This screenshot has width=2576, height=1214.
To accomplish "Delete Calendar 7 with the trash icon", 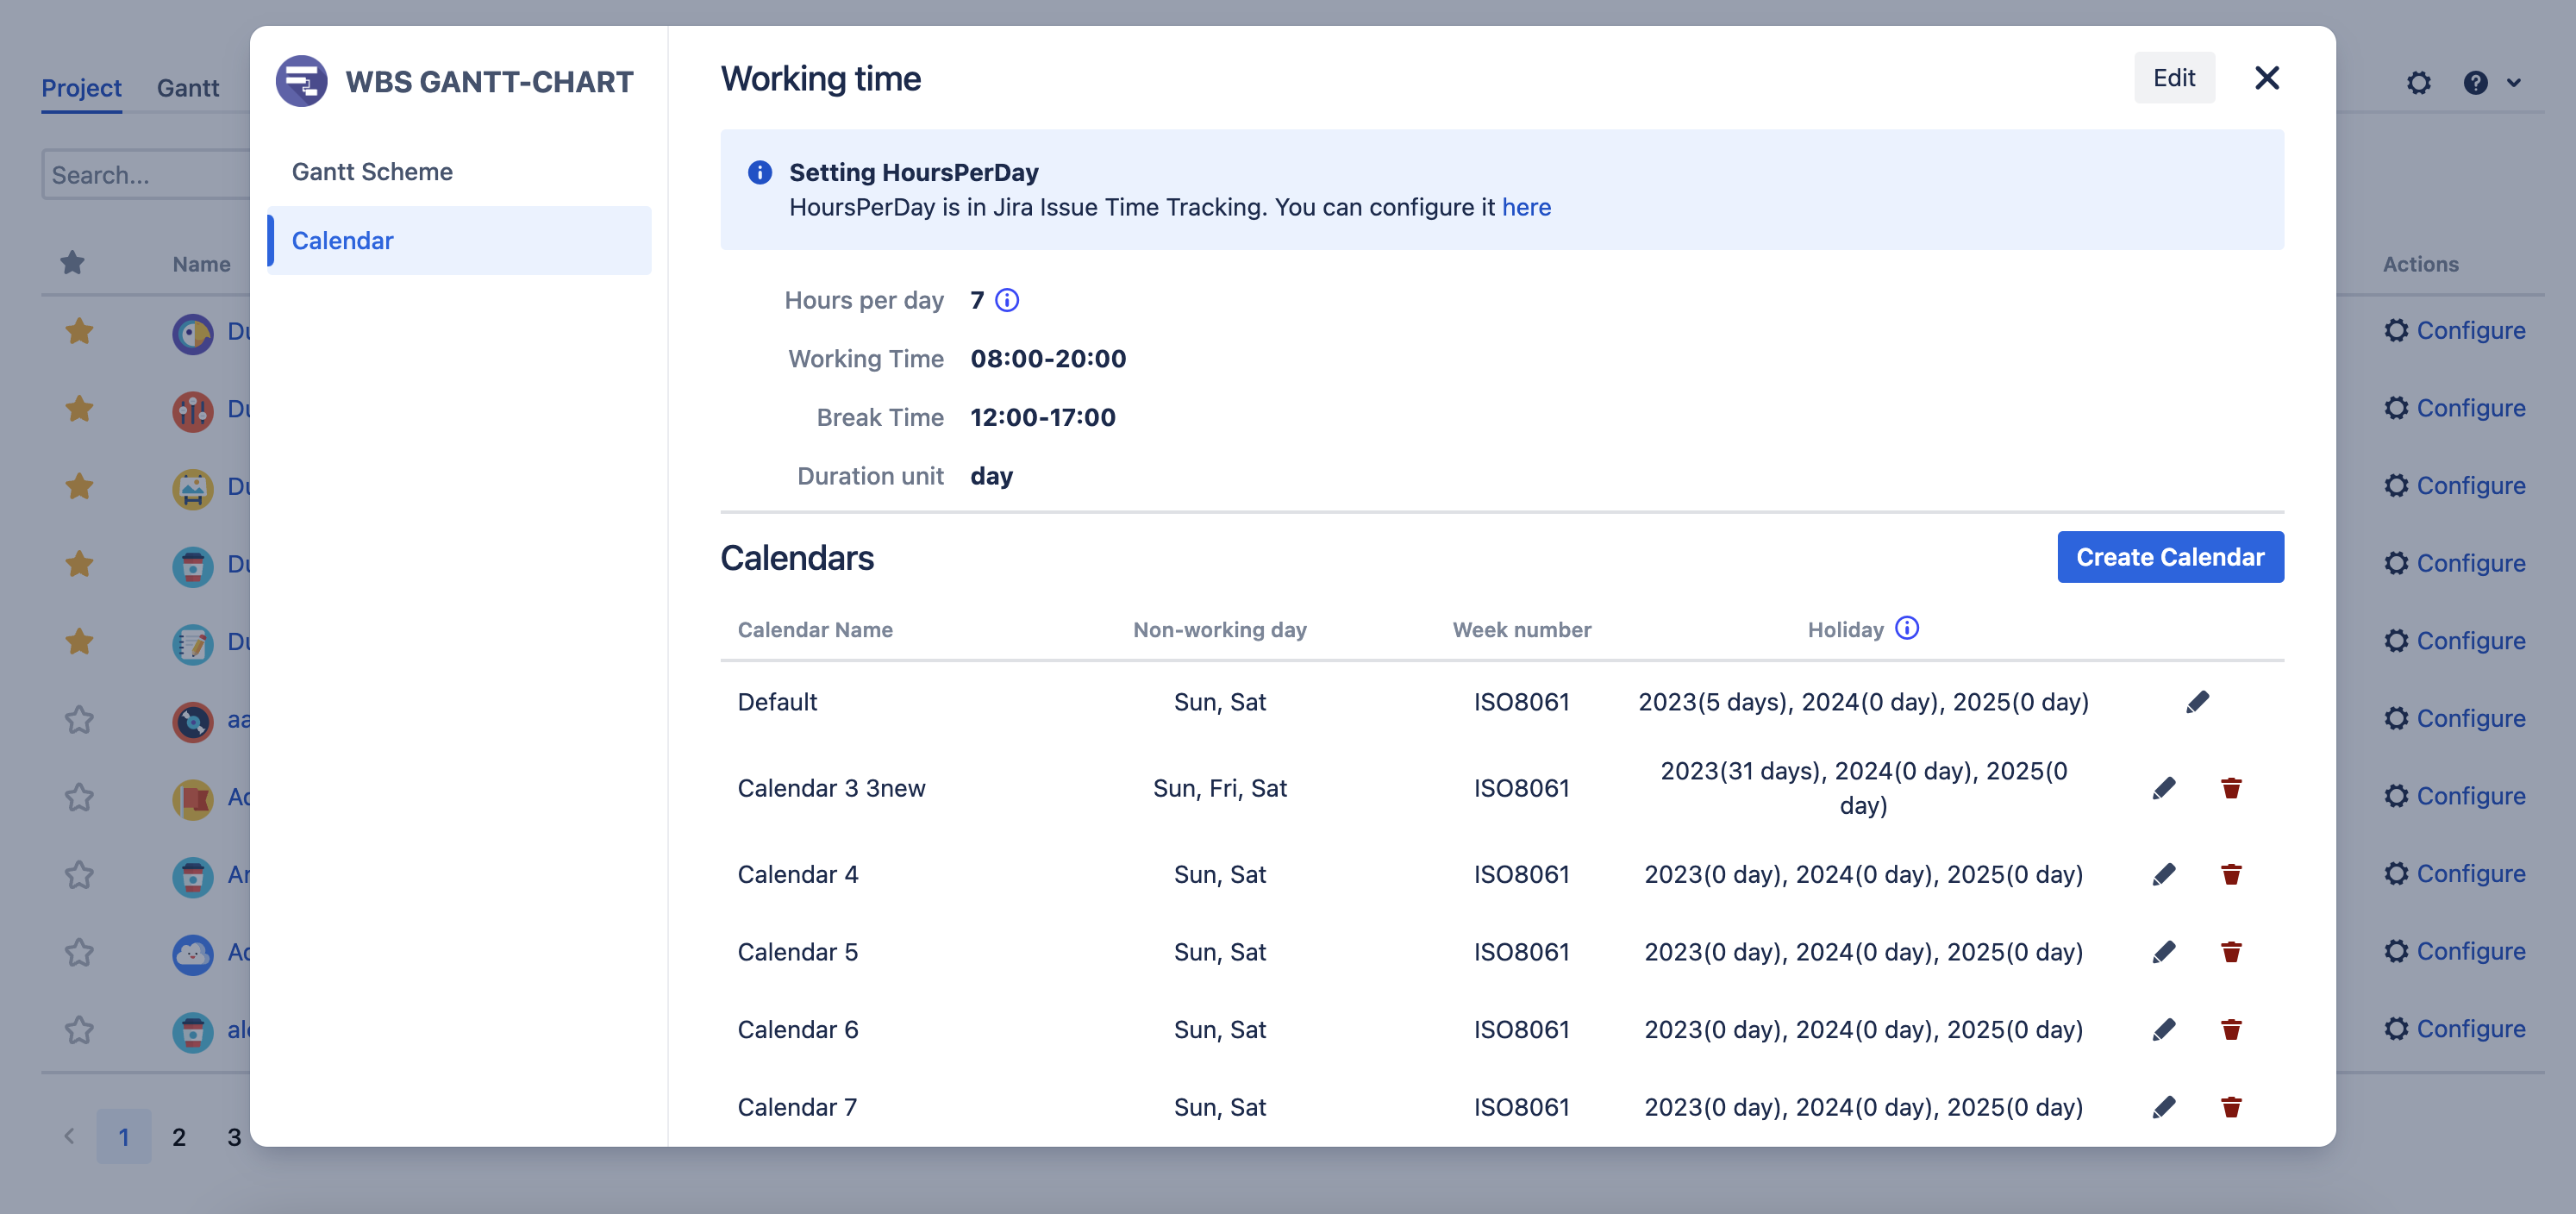I will pyautogui.click(x=2232, y=1106).
